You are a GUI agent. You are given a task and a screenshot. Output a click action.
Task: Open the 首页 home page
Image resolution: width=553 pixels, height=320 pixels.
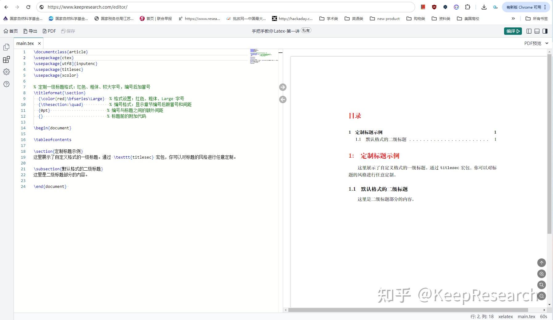click(x=11, y=31)
